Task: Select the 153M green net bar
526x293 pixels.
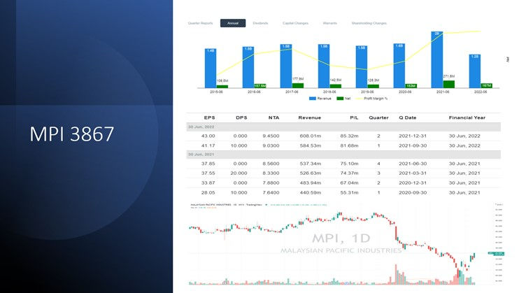Action: (x=411, y=86)
